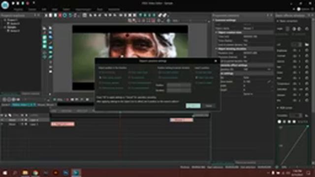
Task: Select the white channel dot in RGB curves
Action: (279, 121)
